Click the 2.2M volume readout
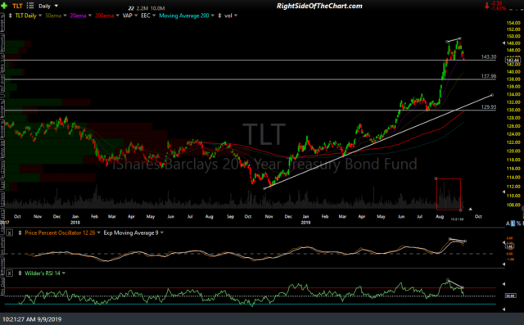Viewport: 524px width, 325px height. pyautogui.click(x=142, y=8)
